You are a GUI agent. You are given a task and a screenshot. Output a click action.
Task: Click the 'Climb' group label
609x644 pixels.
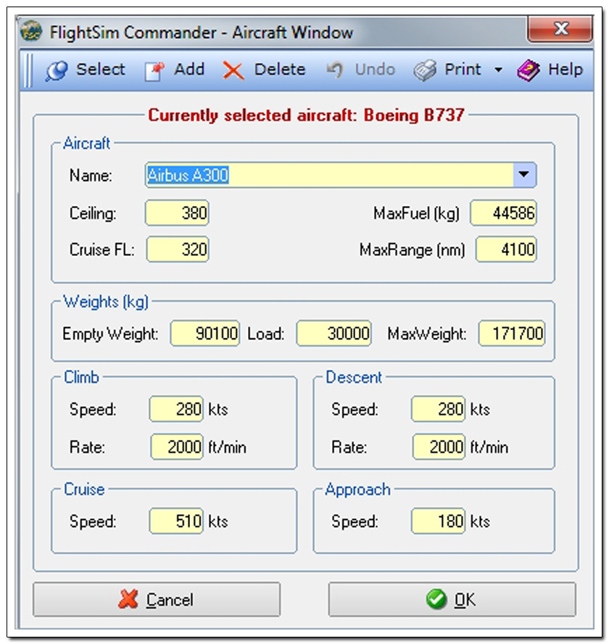click(x=81, y=377)
